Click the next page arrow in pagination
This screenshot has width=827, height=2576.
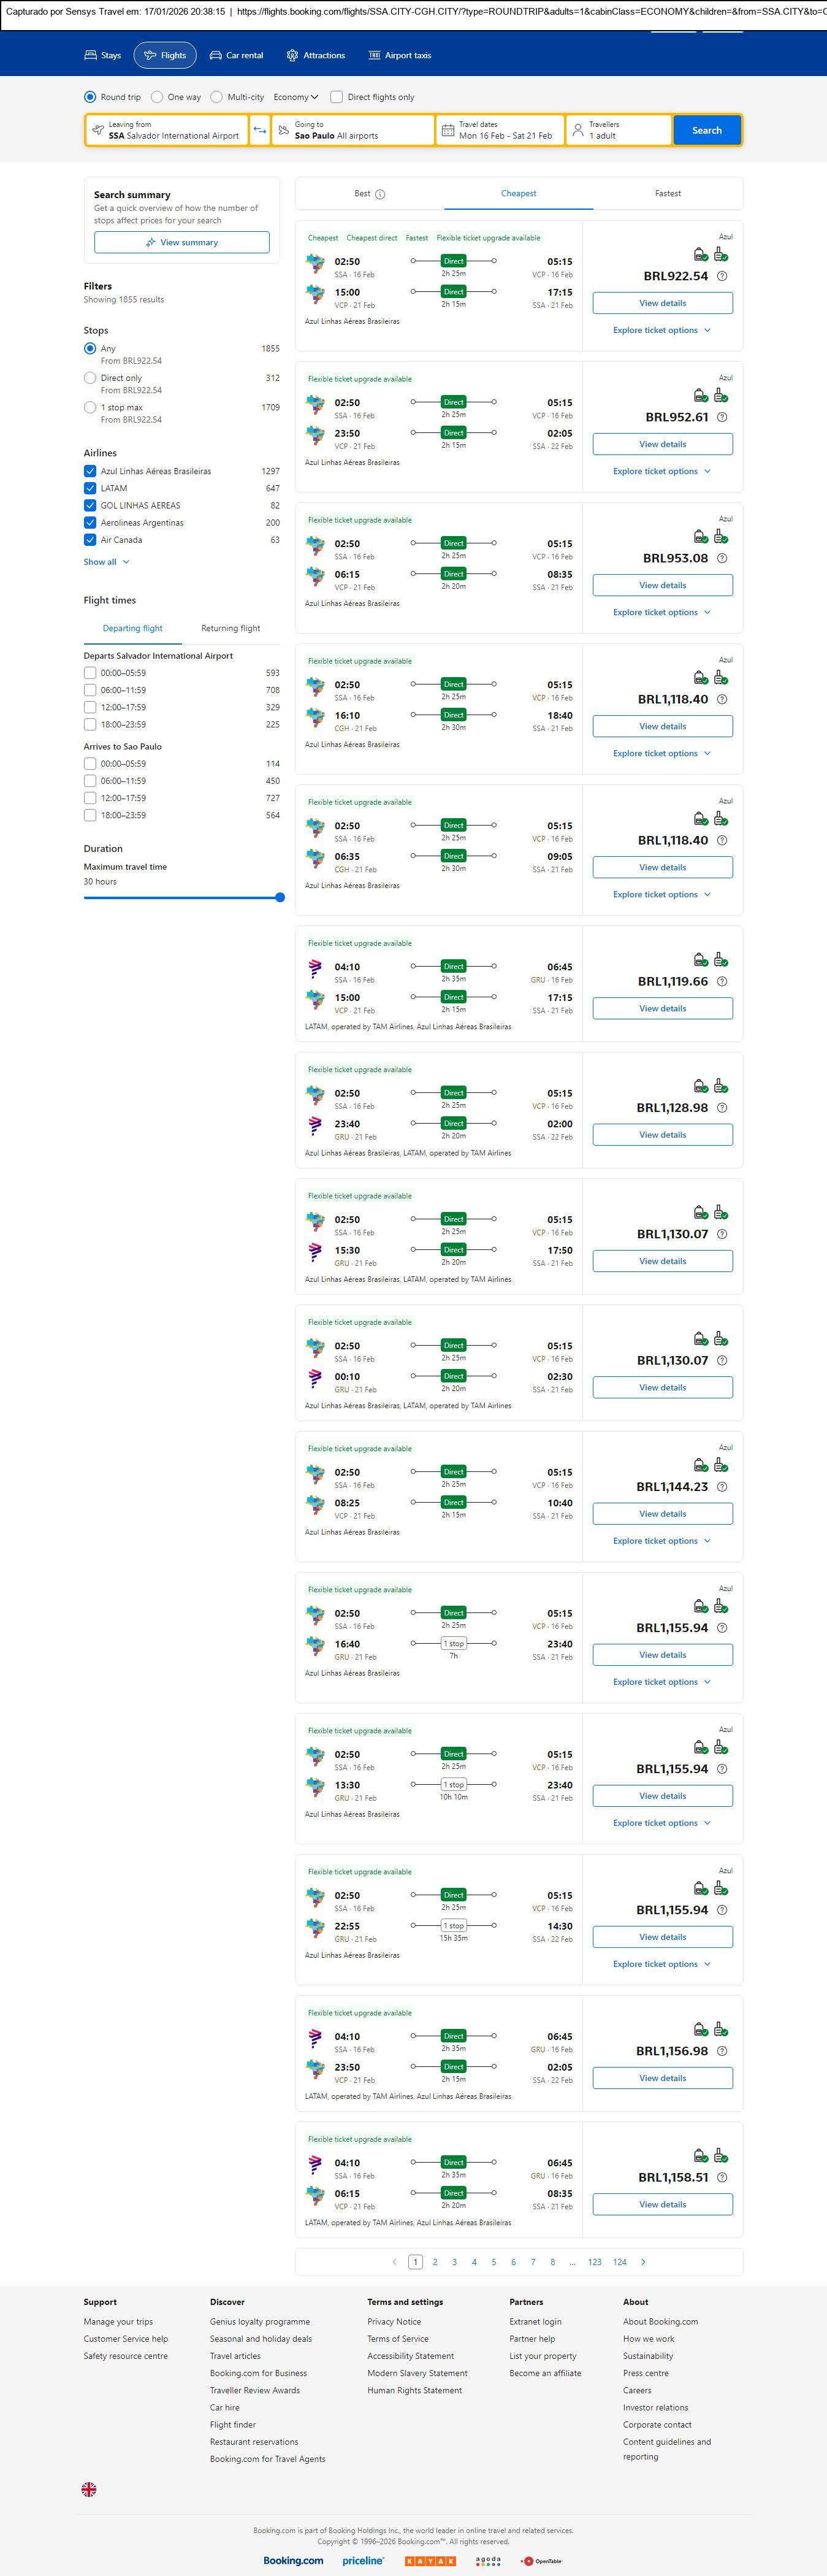tap(643, 2262)
